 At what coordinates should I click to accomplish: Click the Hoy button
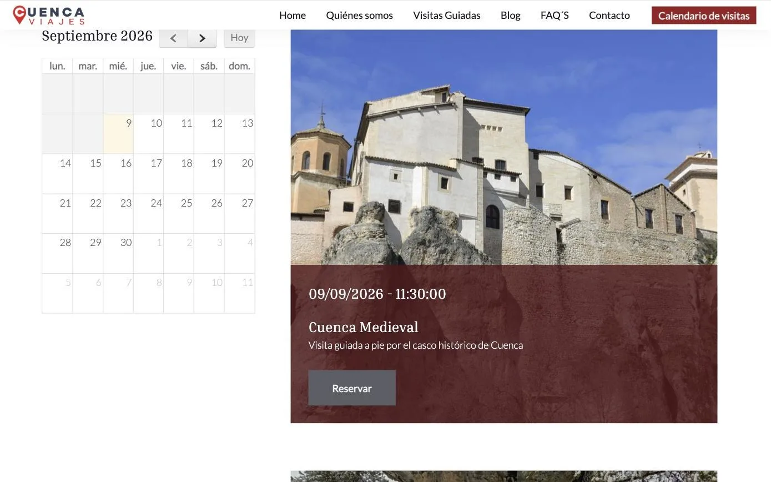click(239, 38)
